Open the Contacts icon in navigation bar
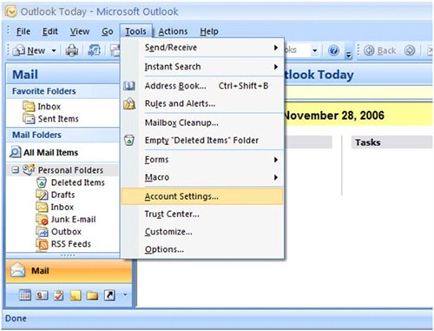Image resolution: width=434 pixels, height=331 pixels. tap(42, 295)
